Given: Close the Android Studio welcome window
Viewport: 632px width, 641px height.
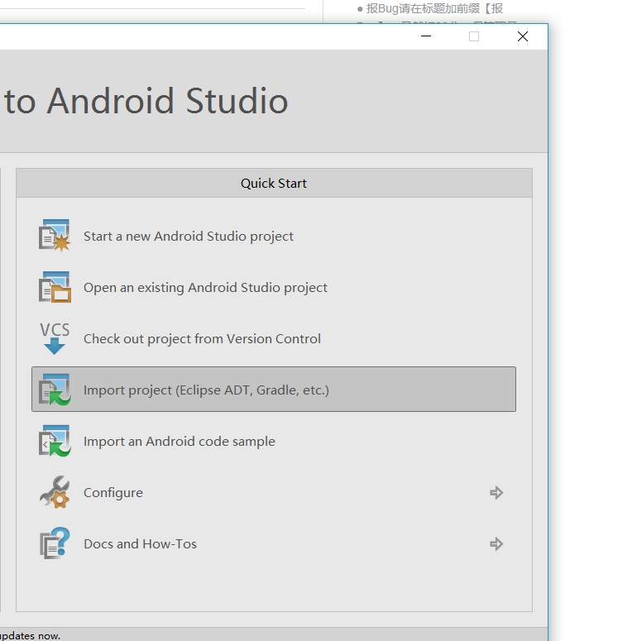Looking at the screenshot, I should tap(523, 36).
